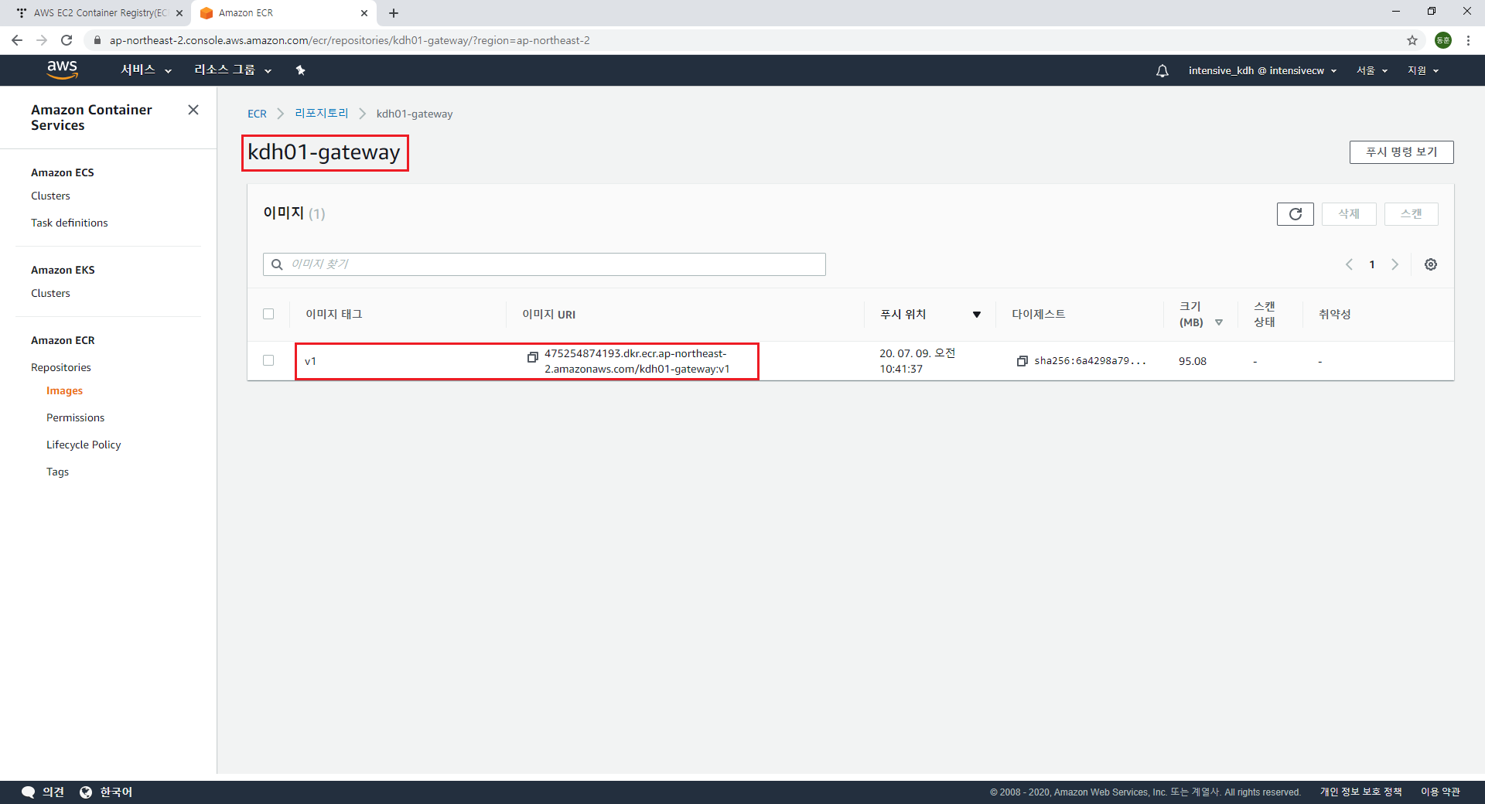Open the 지원 support dropdown
Screen dimensions: 1485x804
click(x=1423, y=70)
